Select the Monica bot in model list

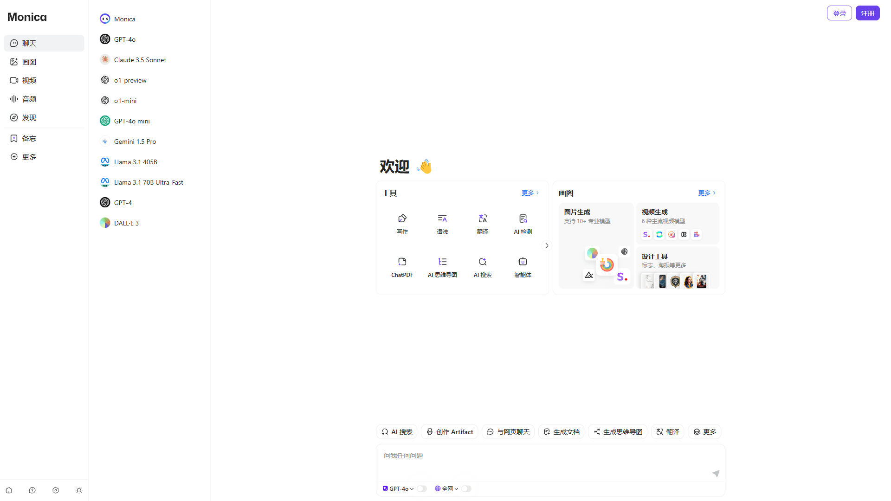tap(149, 19)
